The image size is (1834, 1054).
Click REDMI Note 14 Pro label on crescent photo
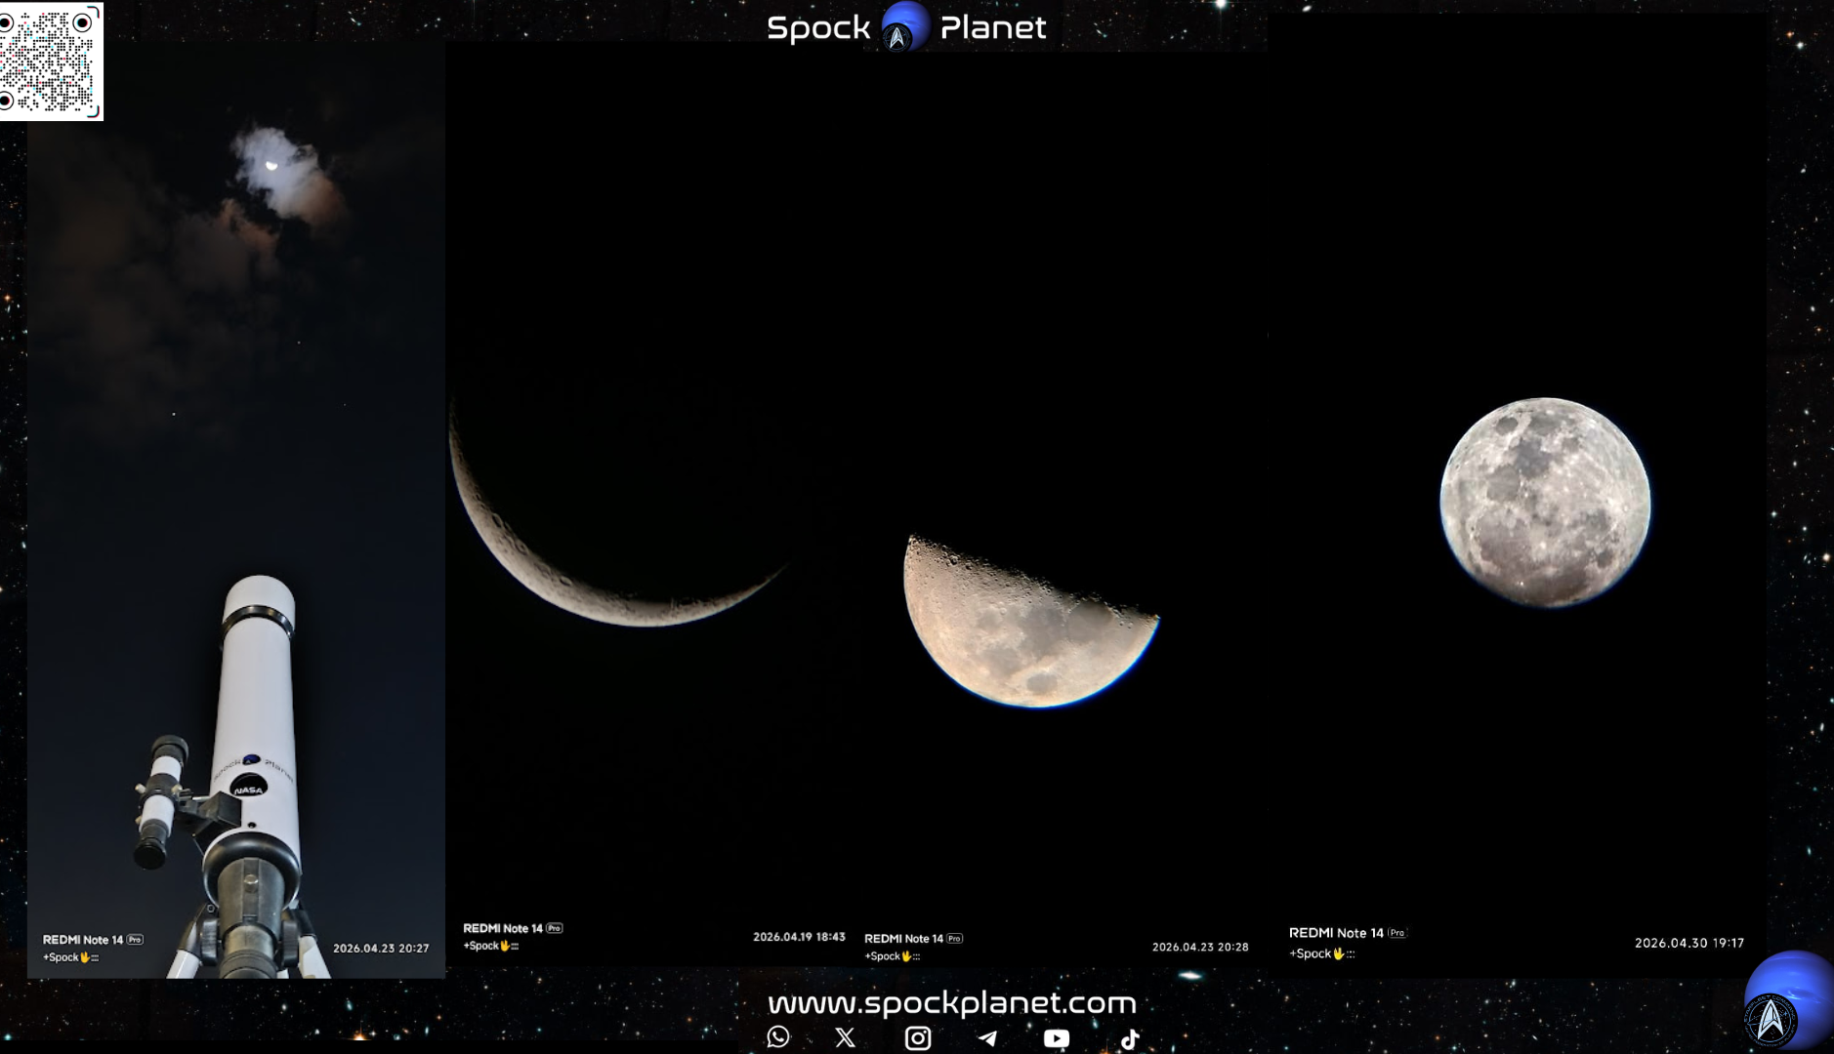513,928
